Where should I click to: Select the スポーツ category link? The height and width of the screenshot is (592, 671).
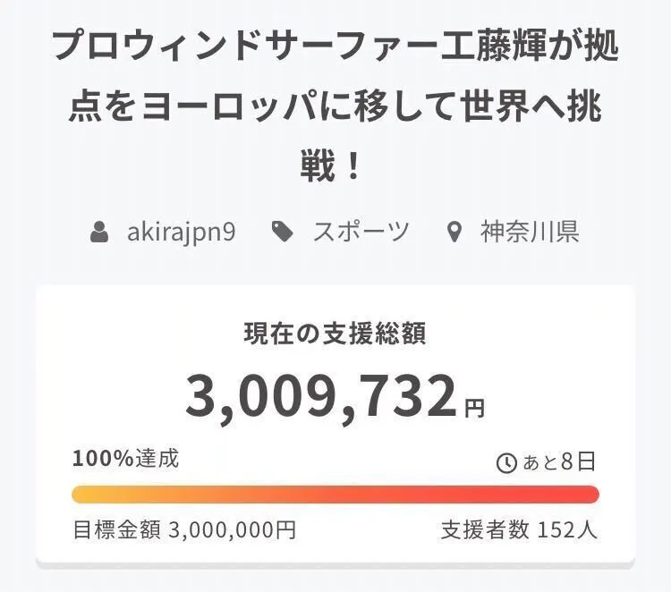[361, 233]
